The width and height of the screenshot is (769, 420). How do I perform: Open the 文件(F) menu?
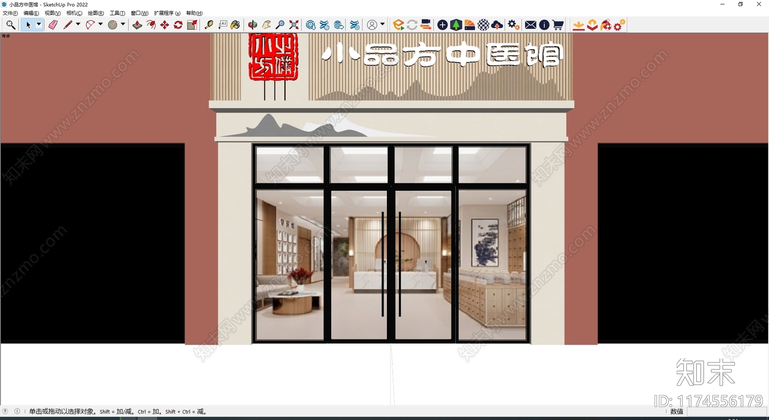[x=10, y=13]
